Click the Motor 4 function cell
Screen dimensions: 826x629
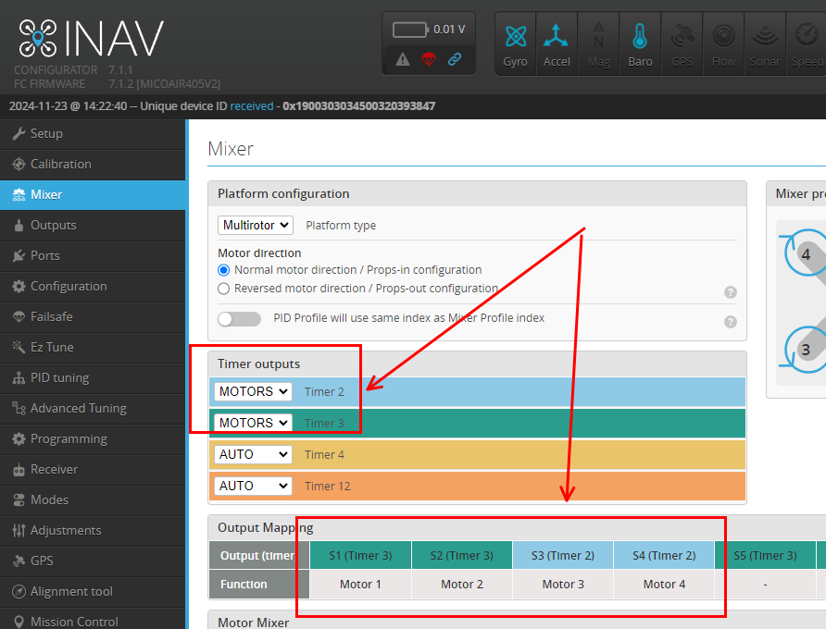pos(664,585)
